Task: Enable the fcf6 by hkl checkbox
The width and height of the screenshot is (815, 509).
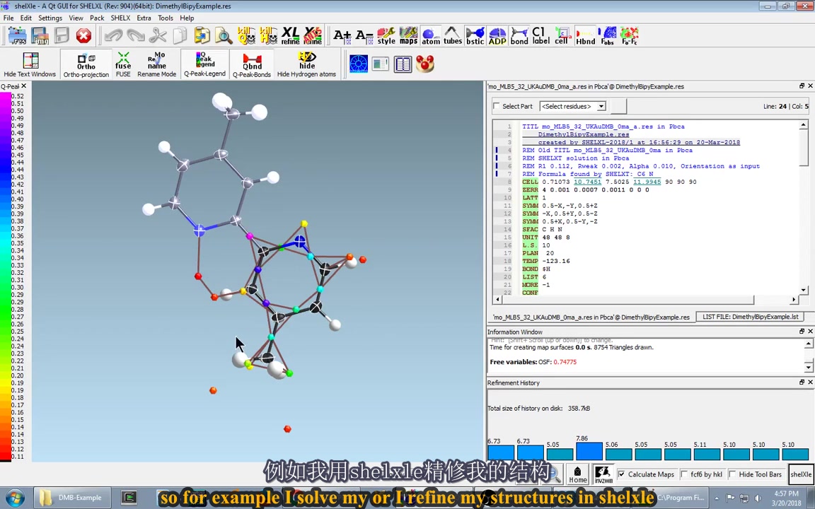Action: click(x=685, y=474)
